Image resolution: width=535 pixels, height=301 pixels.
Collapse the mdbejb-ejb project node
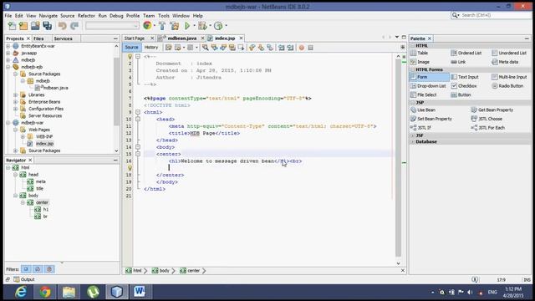tap(8, 67)
